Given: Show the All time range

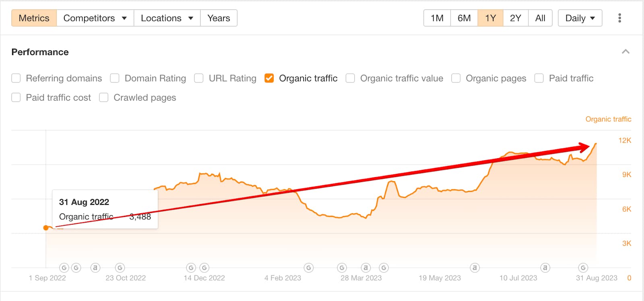Looking at the screenshot, I should click(540, 18).
